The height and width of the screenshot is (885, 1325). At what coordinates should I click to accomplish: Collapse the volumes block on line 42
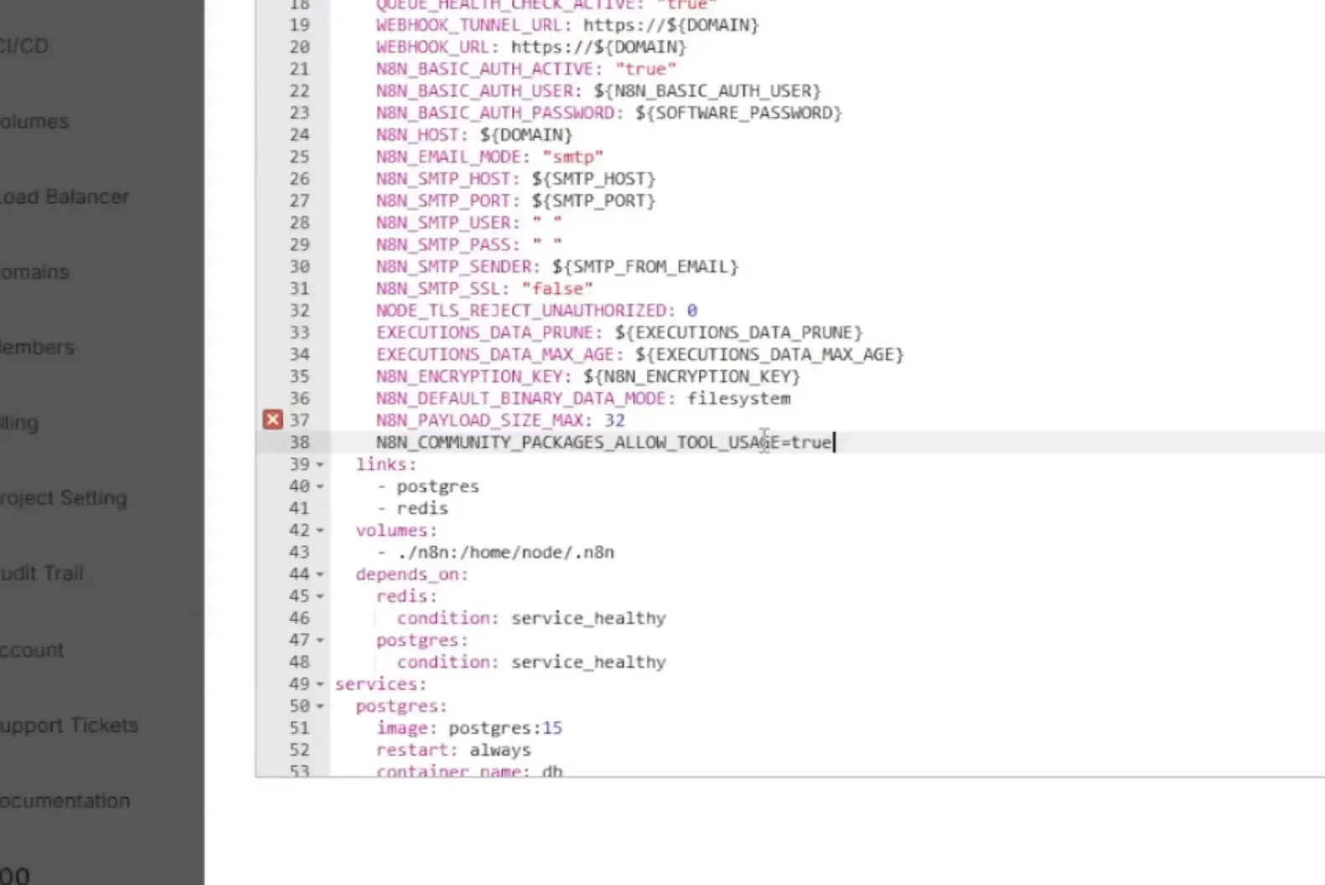pos(320,531)
